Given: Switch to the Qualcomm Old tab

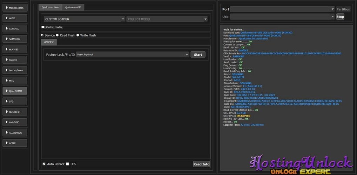Looking at the screenshot, I should [x=73, y=7].
